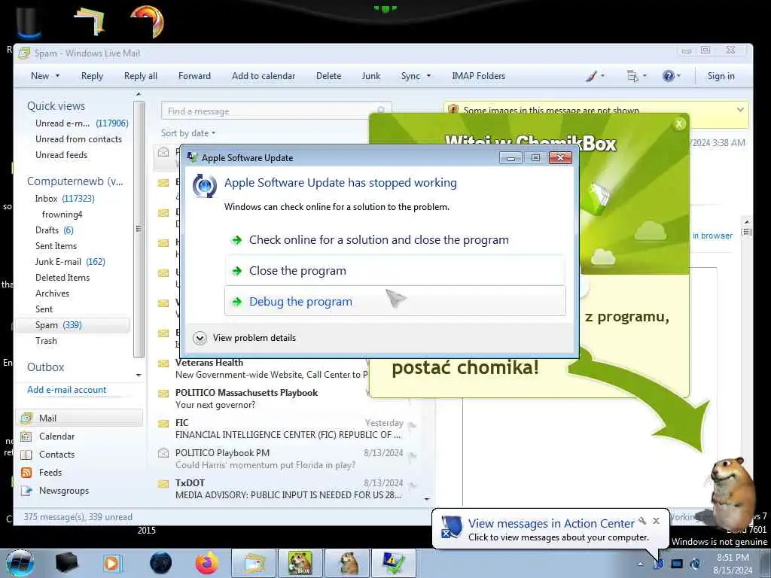Expand the Outbox section arrow
The height and width of the screenshot is (578, 771).
139,375
